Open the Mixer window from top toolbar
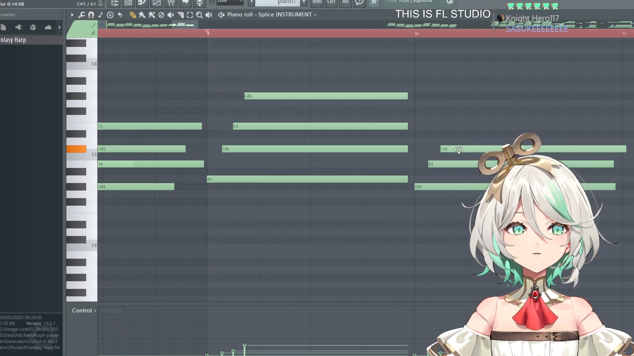The height and width of the screenshot is (356, 634). pyautogui.click(x=171, y=3)
